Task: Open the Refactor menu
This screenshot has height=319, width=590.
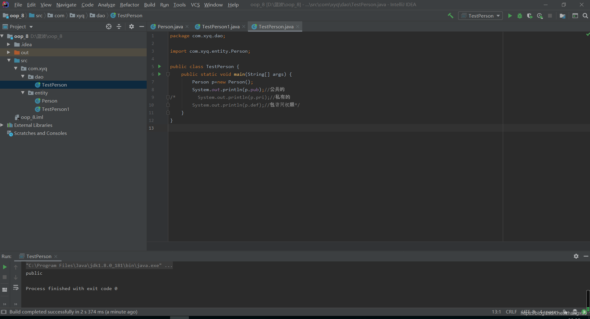Action: [x=129, y=5]
